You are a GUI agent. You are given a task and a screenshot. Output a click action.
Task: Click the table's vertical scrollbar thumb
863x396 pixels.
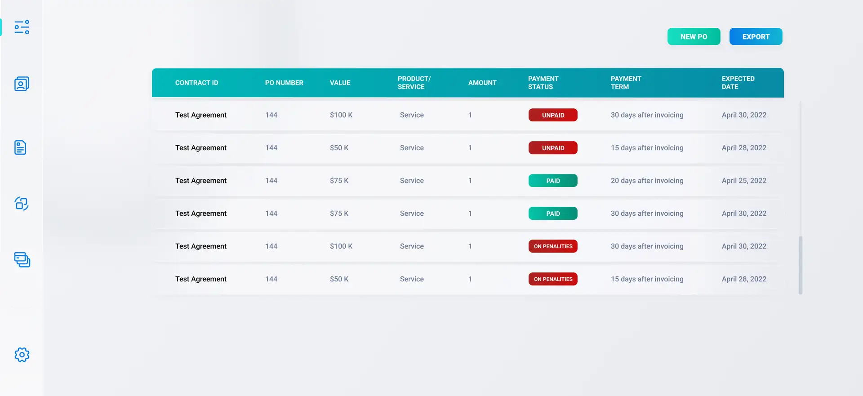pyautogui.click(x=800, y=265)
